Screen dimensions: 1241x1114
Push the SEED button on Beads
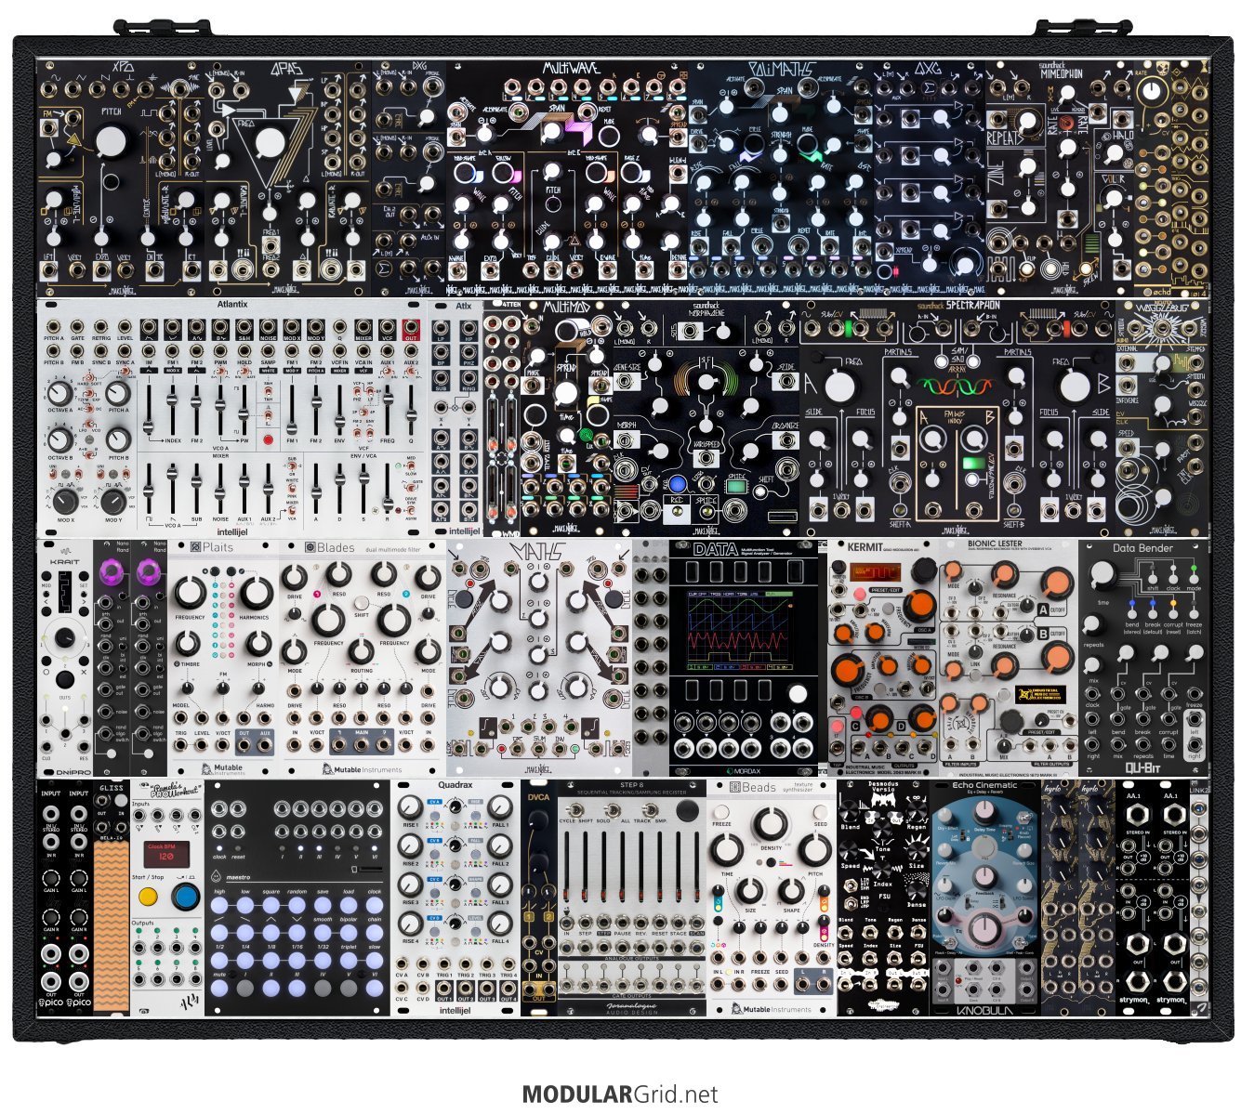(x=820, y=810)
